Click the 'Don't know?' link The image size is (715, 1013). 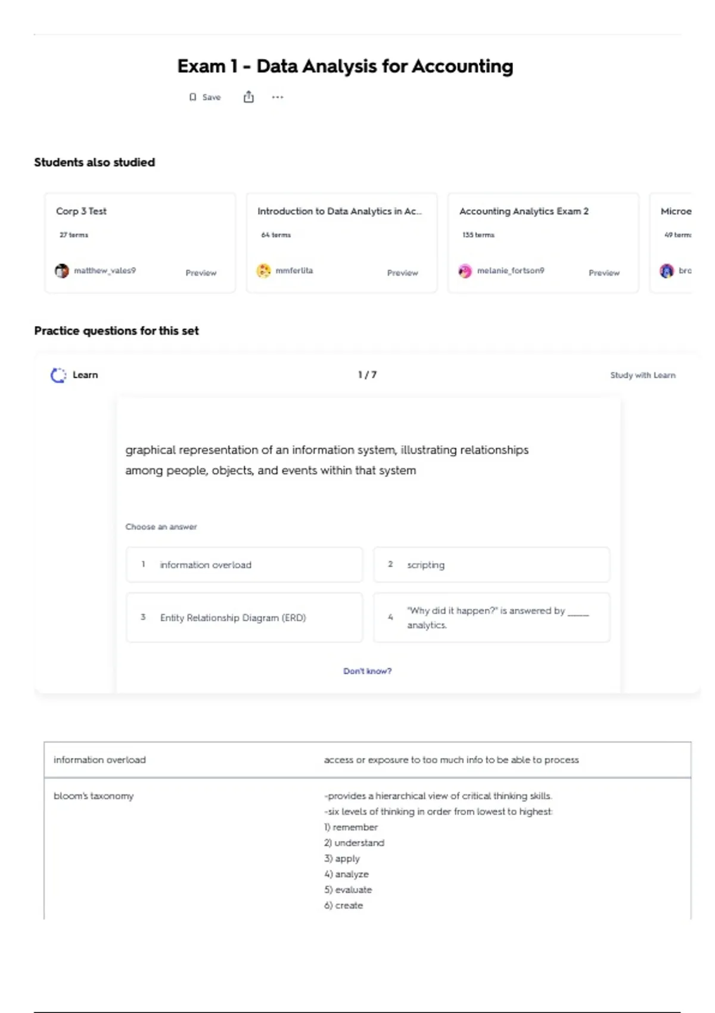(x=367, y=671)
